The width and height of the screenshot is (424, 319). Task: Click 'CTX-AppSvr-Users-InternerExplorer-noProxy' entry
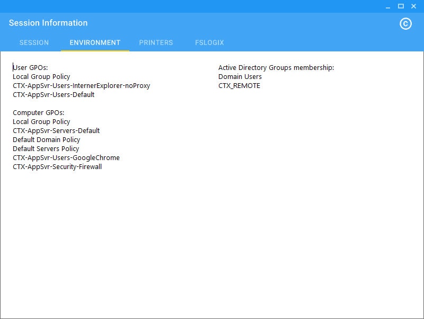[x=82, y=86]
